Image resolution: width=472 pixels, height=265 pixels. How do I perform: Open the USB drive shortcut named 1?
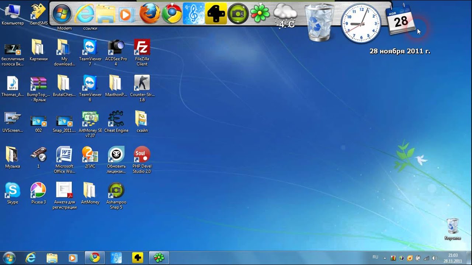coord(38,158)
